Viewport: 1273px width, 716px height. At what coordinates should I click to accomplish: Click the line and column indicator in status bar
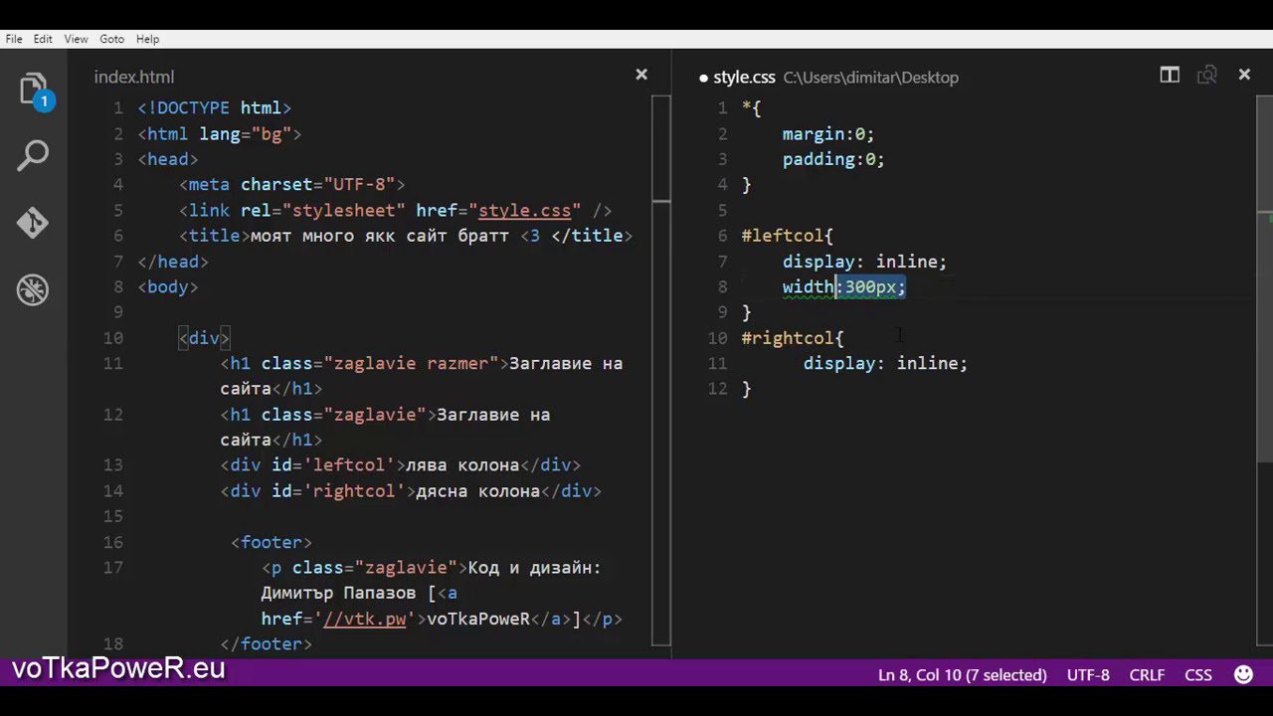[x=963, y=674]
